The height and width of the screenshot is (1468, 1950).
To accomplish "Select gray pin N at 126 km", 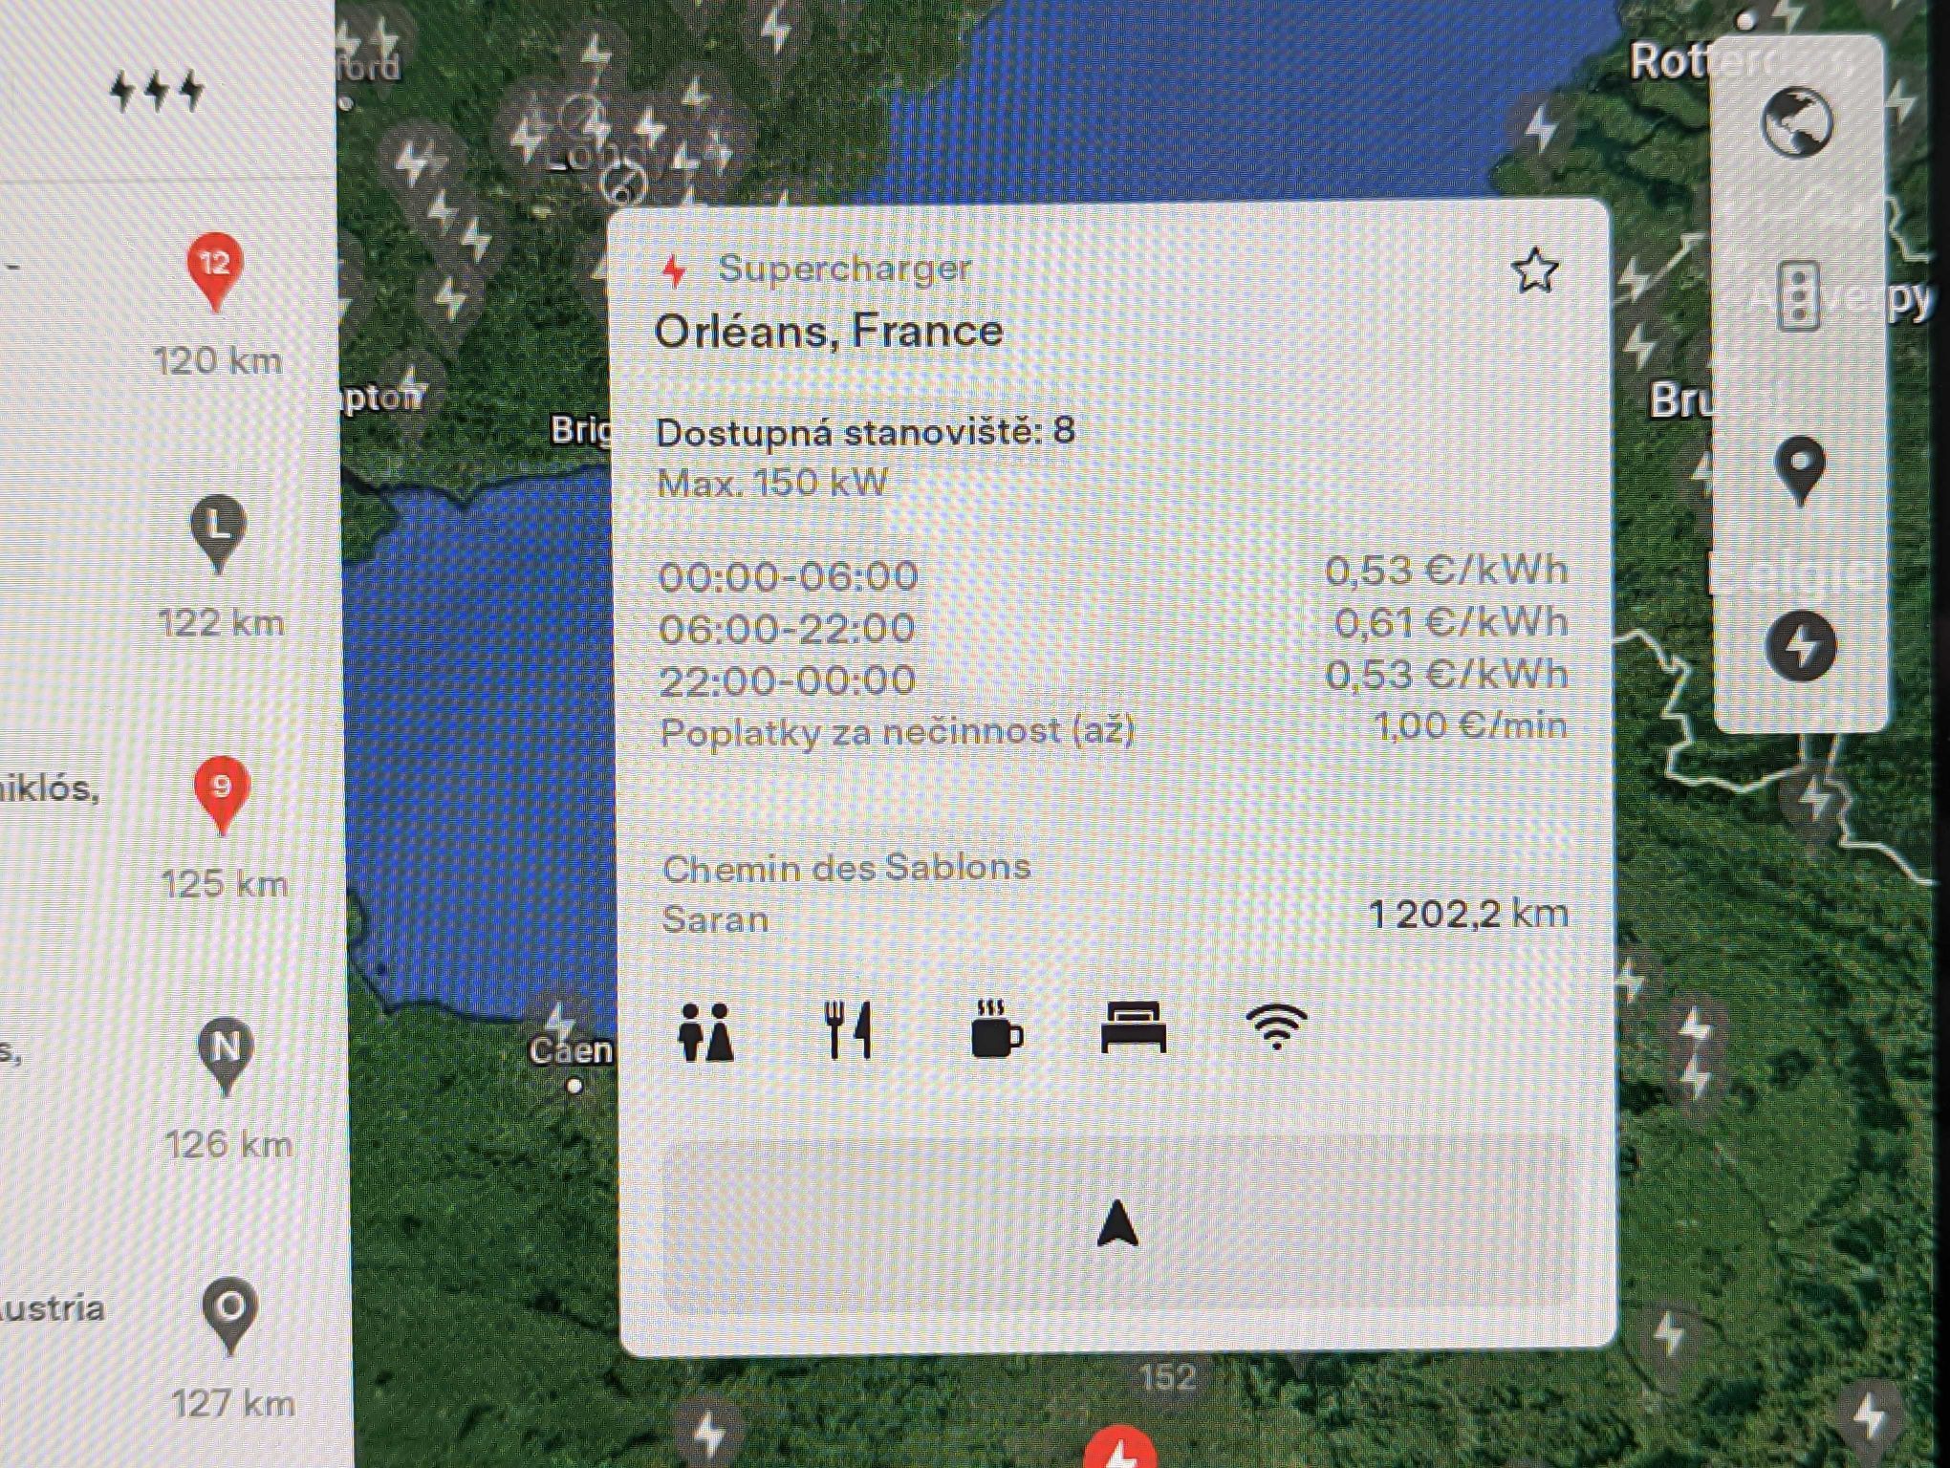I will 226,1056.
